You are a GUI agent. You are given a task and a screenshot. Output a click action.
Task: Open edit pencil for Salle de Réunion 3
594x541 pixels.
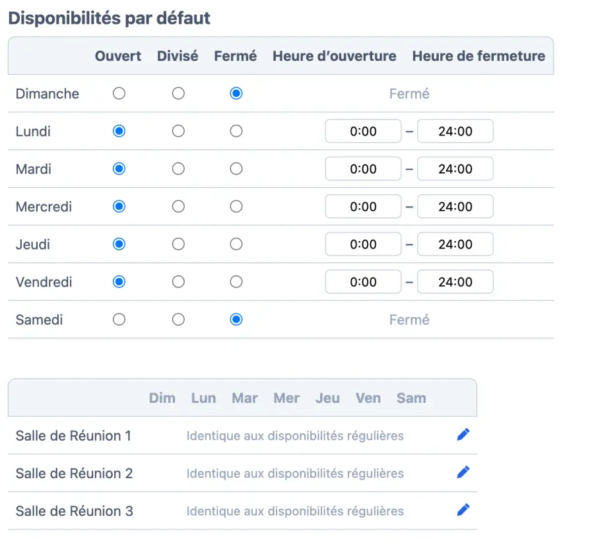pos(463,510)
